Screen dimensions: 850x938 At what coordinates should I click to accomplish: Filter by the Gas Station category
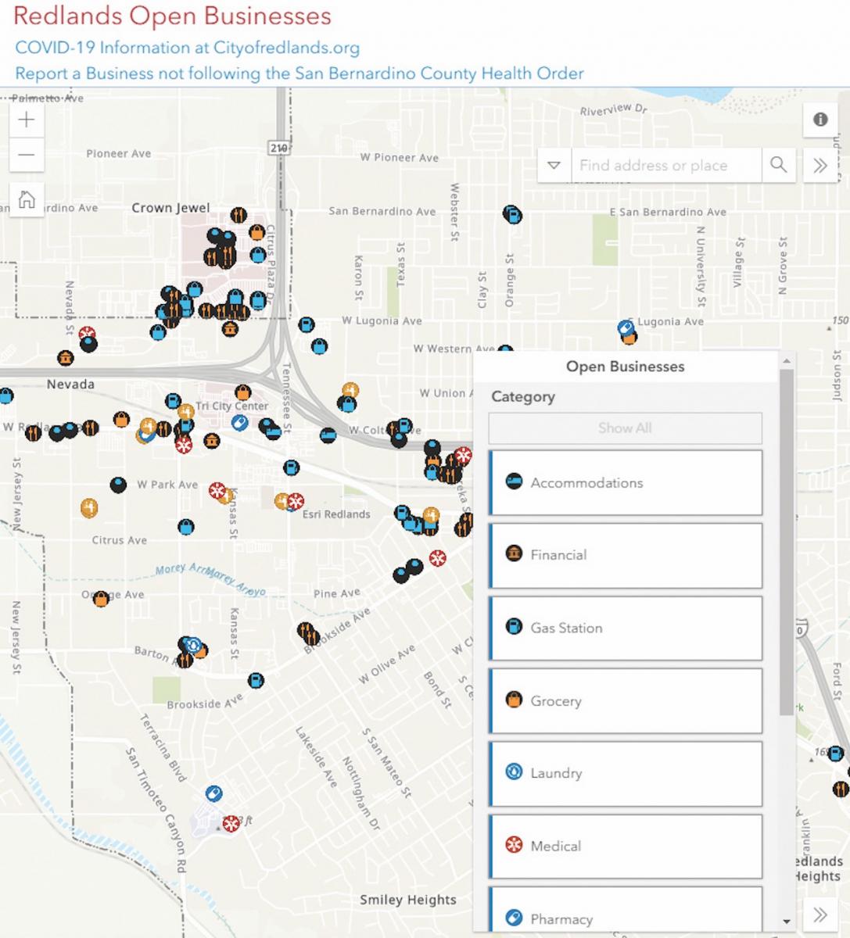point(626,628)
